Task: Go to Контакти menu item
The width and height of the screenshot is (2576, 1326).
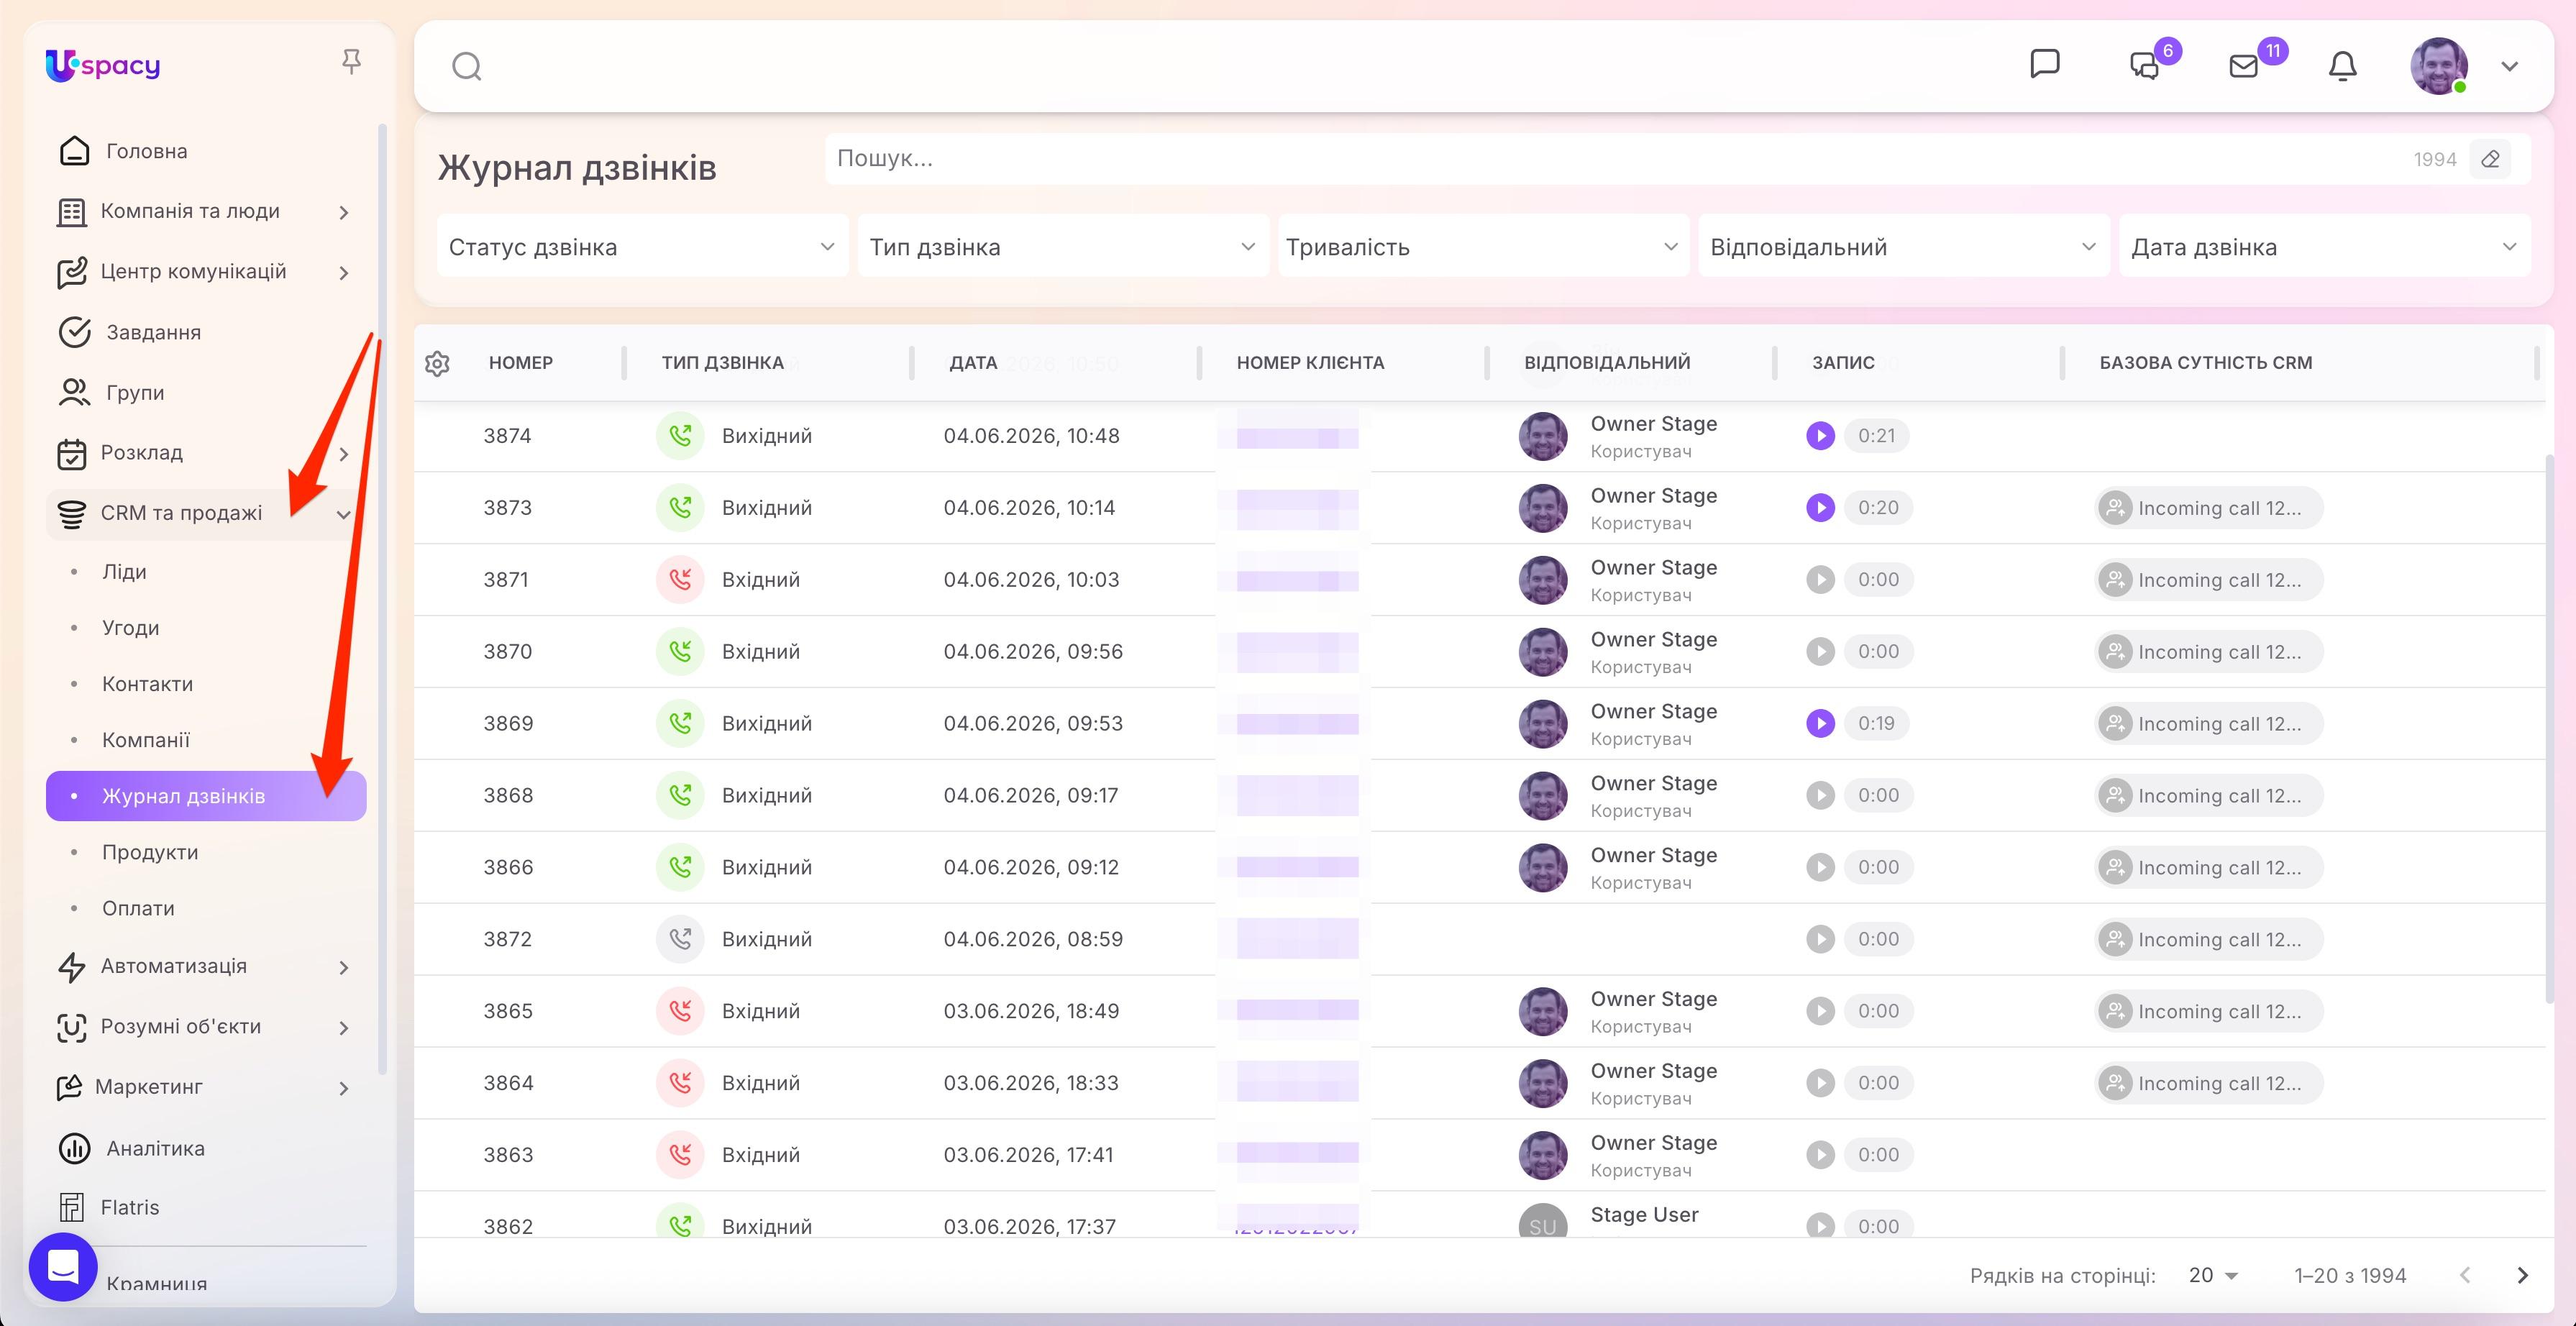Action: coord(148,684)
